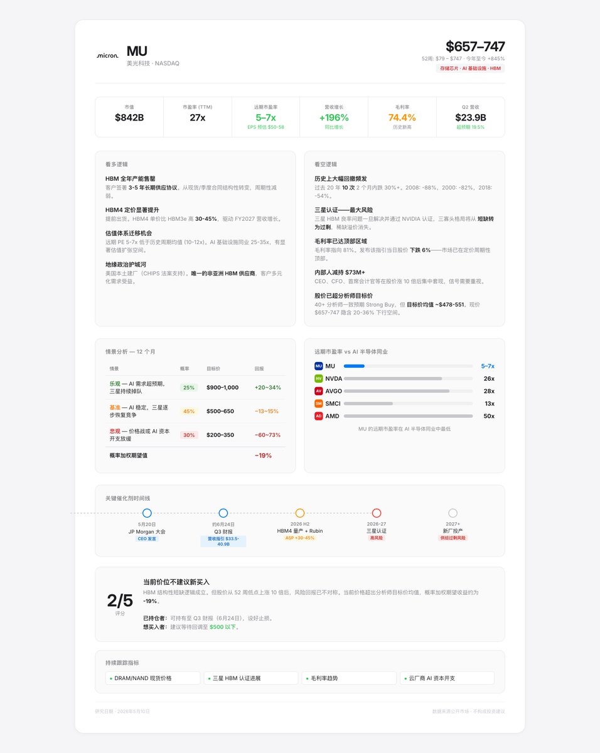Click the NVDA 26x valuation bar

pyautogui.click(x=409, y=378)
